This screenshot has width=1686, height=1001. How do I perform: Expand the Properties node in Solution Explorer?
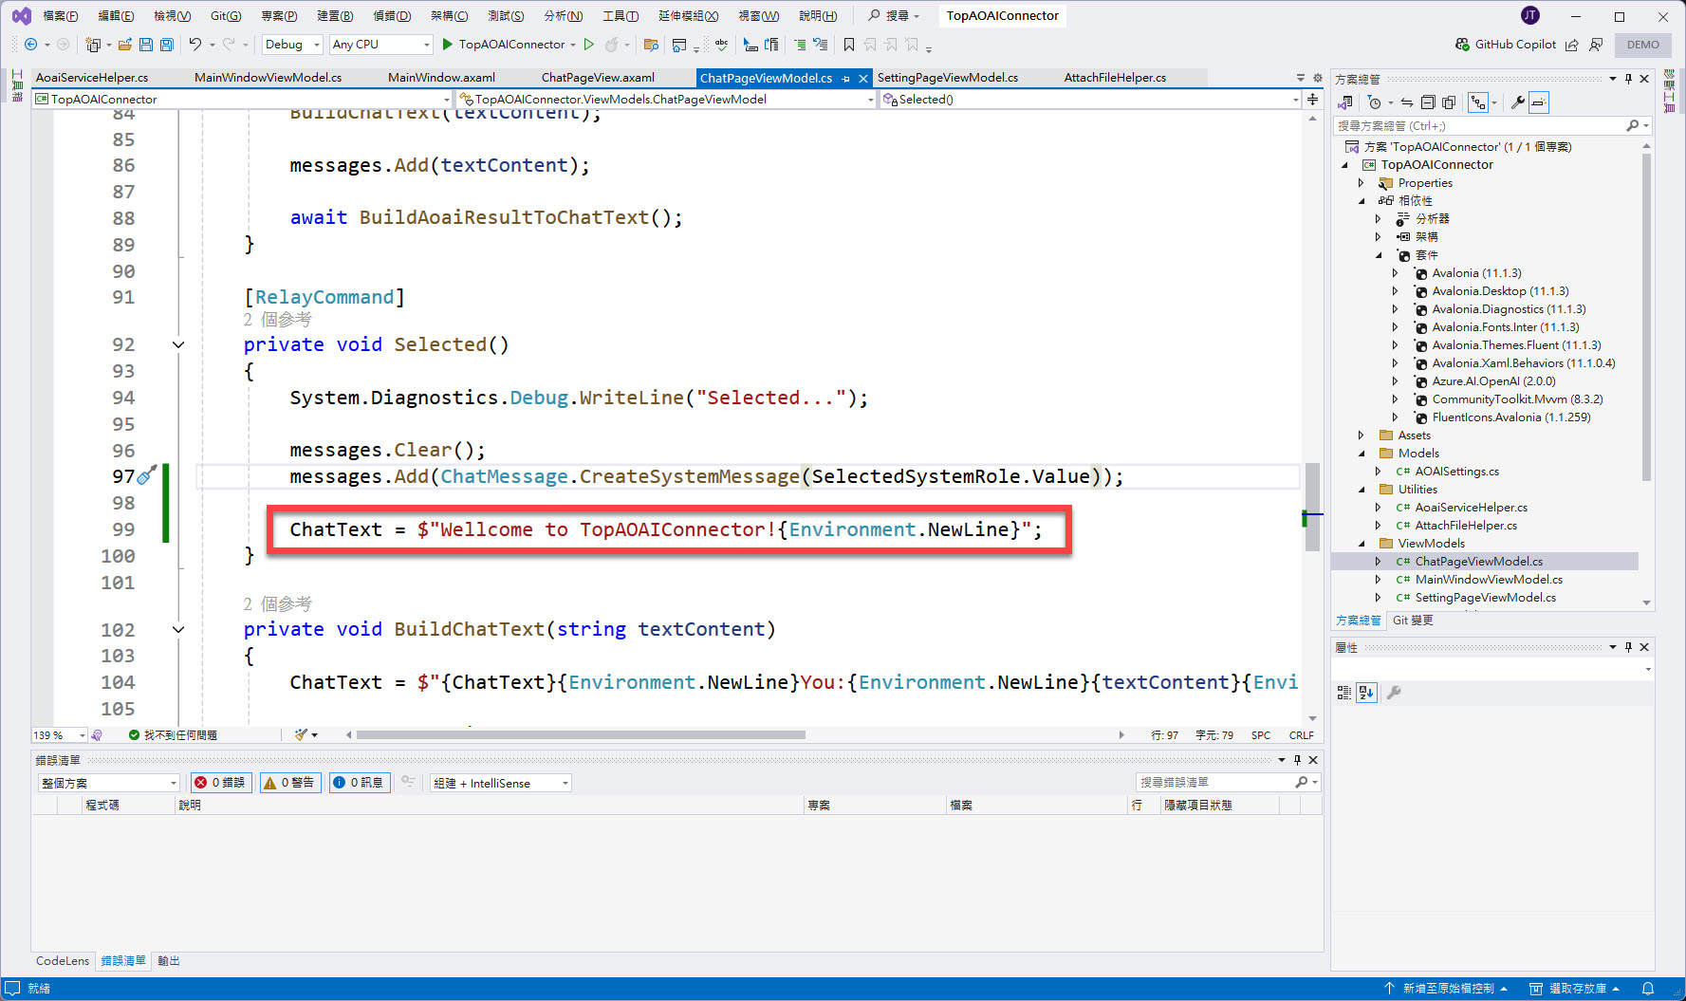(x=1362, y=183)
